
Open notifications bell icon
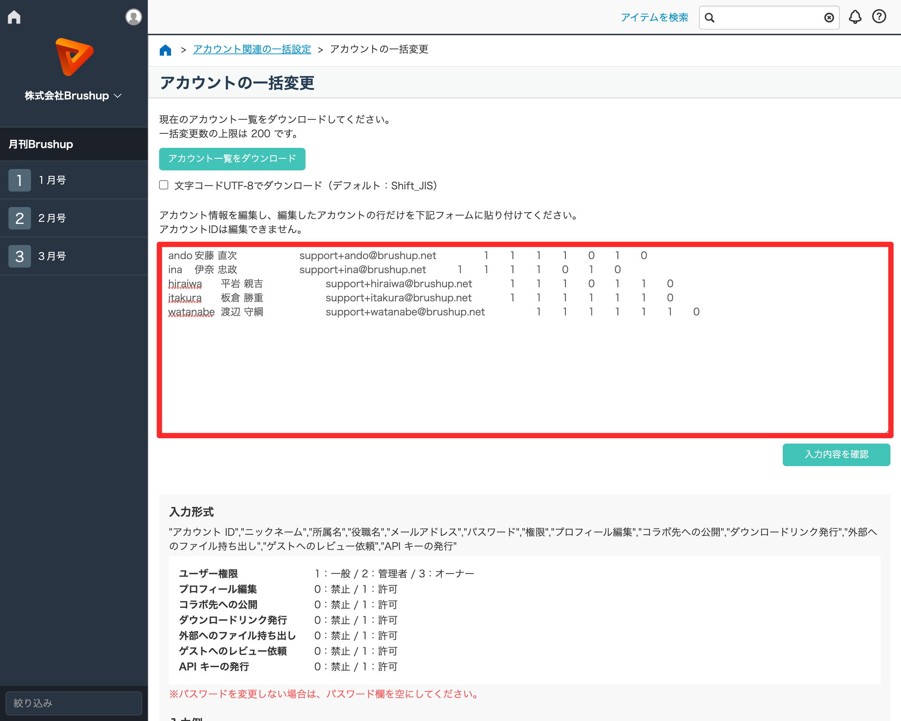[x=855, y=17]
